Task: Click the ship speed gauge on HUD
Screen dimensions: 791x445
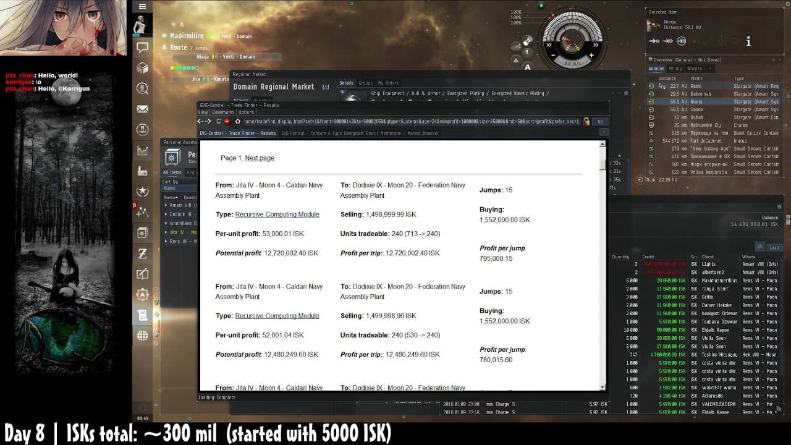Action: tap(572, 63)
